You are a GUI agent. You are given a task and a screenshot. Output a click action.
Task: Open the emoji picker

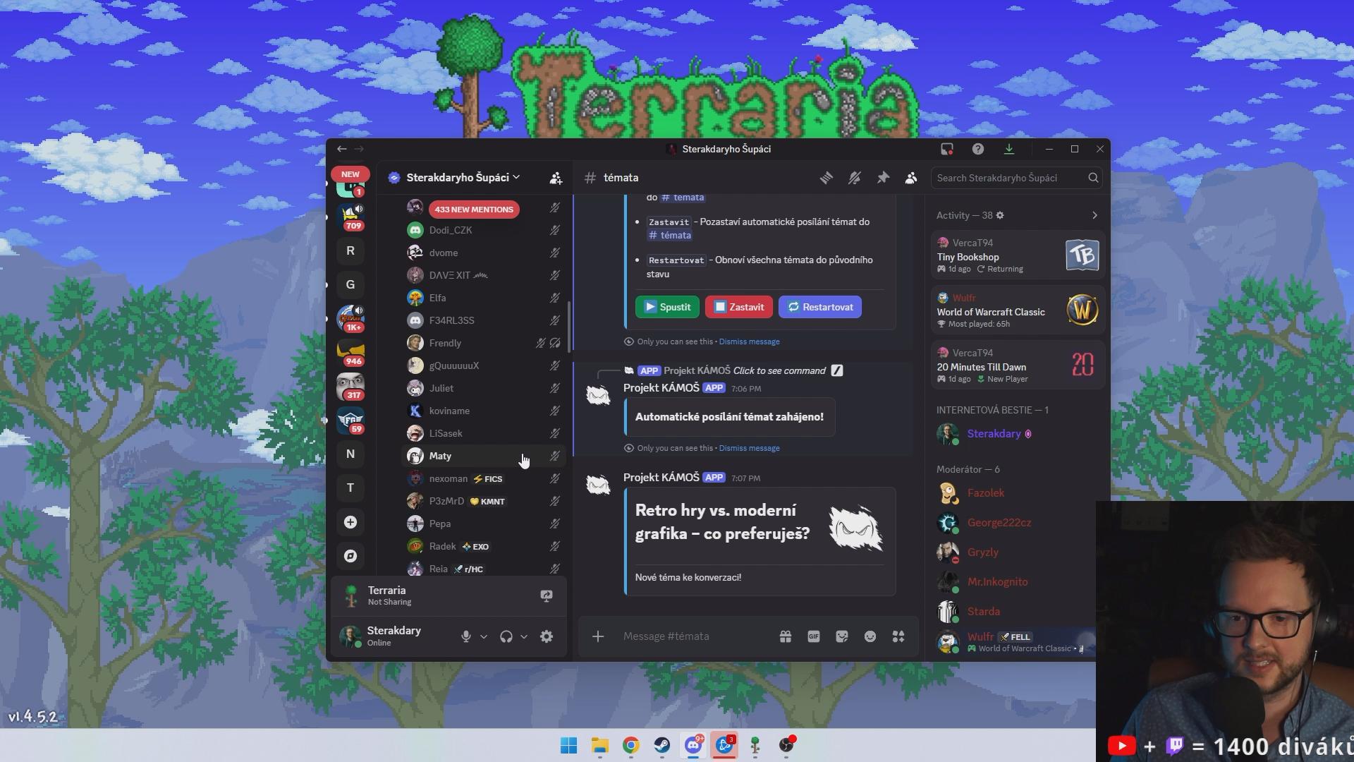(870, 636)
